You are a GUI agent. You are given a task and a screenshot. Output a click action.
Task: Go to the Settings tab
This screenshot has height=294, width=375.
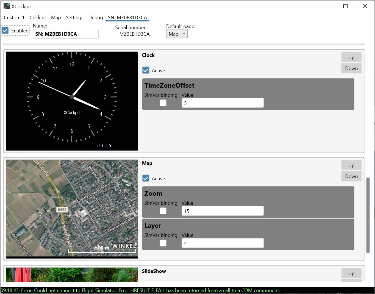pos(74,18)
